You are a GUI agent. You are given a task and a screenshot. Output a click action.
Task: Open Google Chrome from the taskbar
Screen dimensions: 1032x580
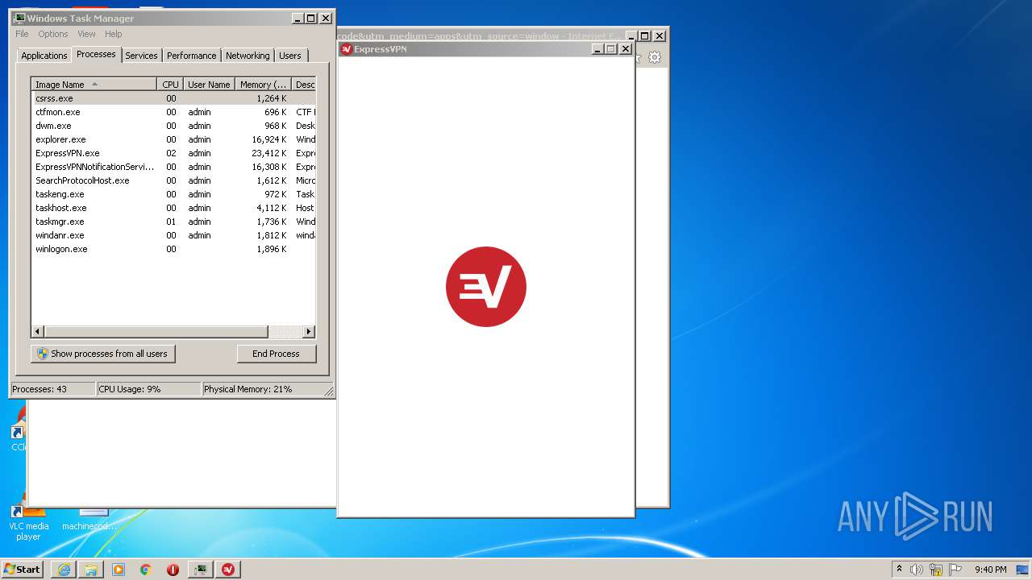tap(146, 570)
